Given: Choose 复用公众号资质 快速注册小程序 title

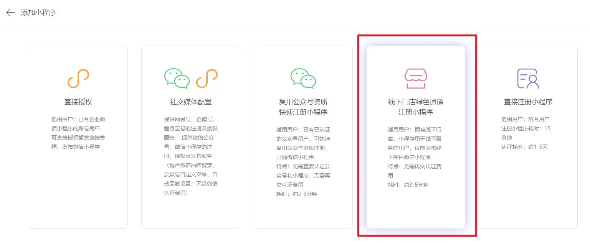Looking at the screenshot, I should tap(303, 107).
